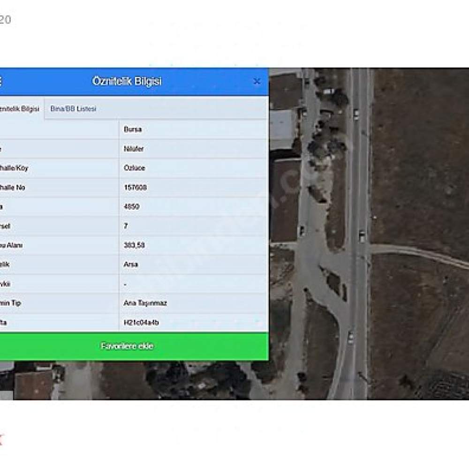This screenshot has height=469, width=469.
Task: Select the Ana Taşınmaz value
Action: [x=145, y=303]
